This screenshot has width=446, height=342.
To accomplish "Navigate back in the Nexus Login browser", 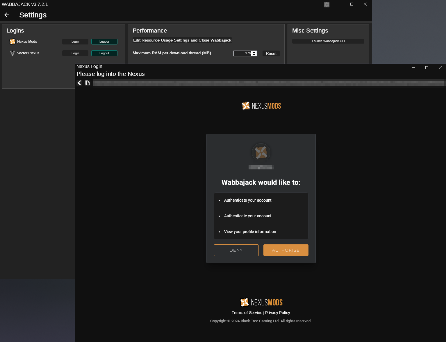I will click(79, 83).
